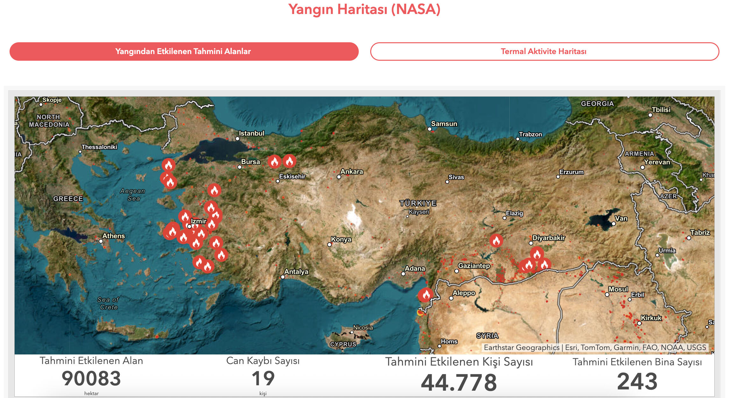Click the Istanbul city label on the map

point(251,133)
